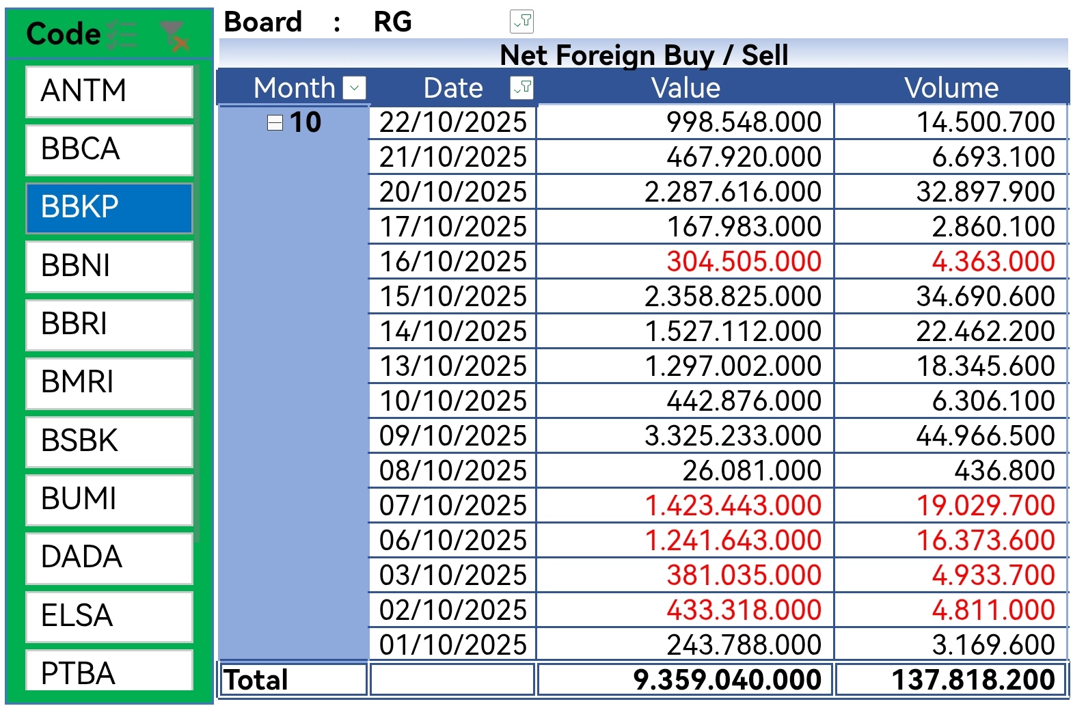Open the Board filter dropdown
This screenshot has width=1073, height=706.
pyautogui.click(x=521, y=22)
